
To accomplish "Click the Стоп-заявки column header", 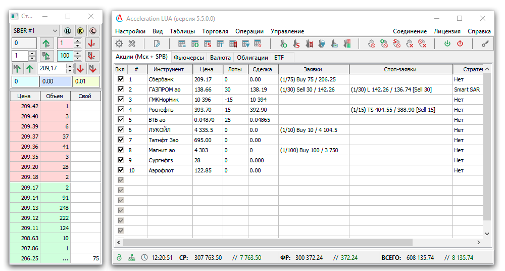I will (x=400, y=69).
